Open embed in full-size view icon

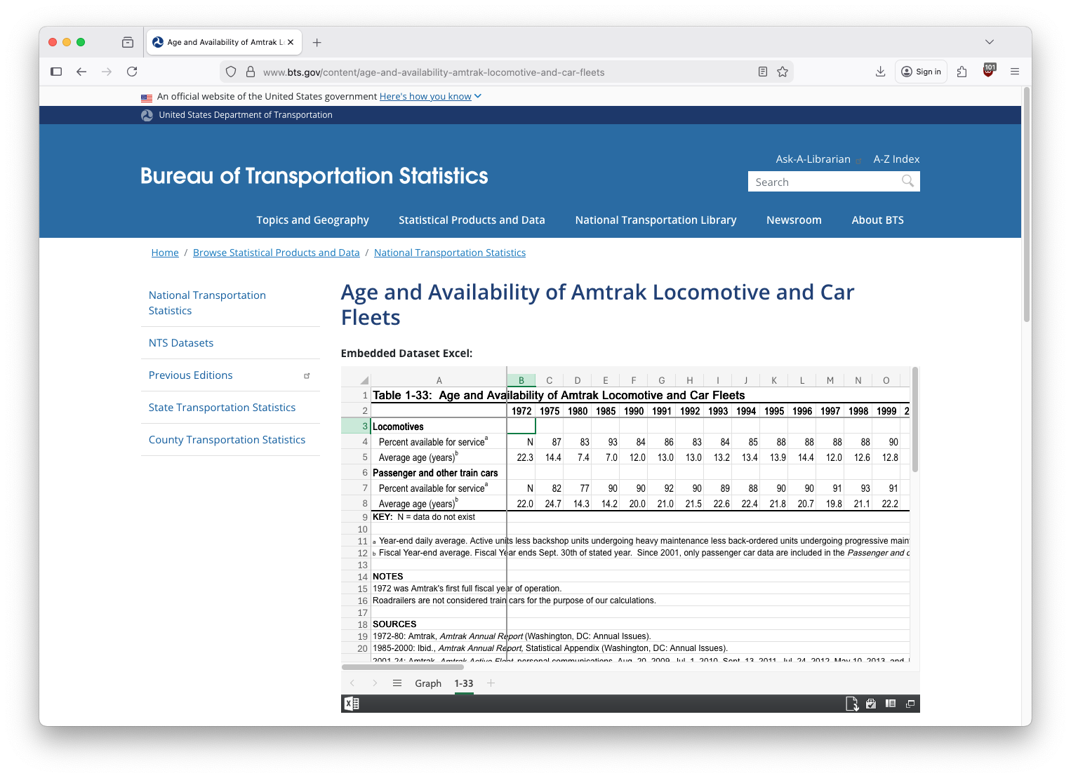(x=910, y=704)
